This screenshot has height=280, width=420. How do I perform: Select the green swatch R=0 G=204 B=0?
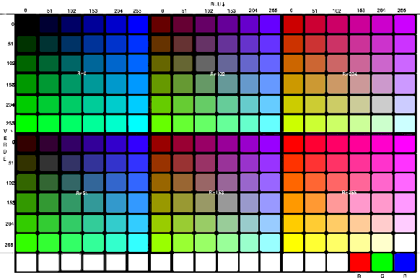point(26,105)
